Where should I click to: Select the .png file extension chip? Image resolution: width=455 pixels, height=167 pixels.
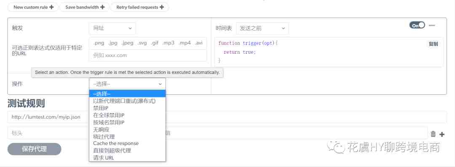[99, 43]
